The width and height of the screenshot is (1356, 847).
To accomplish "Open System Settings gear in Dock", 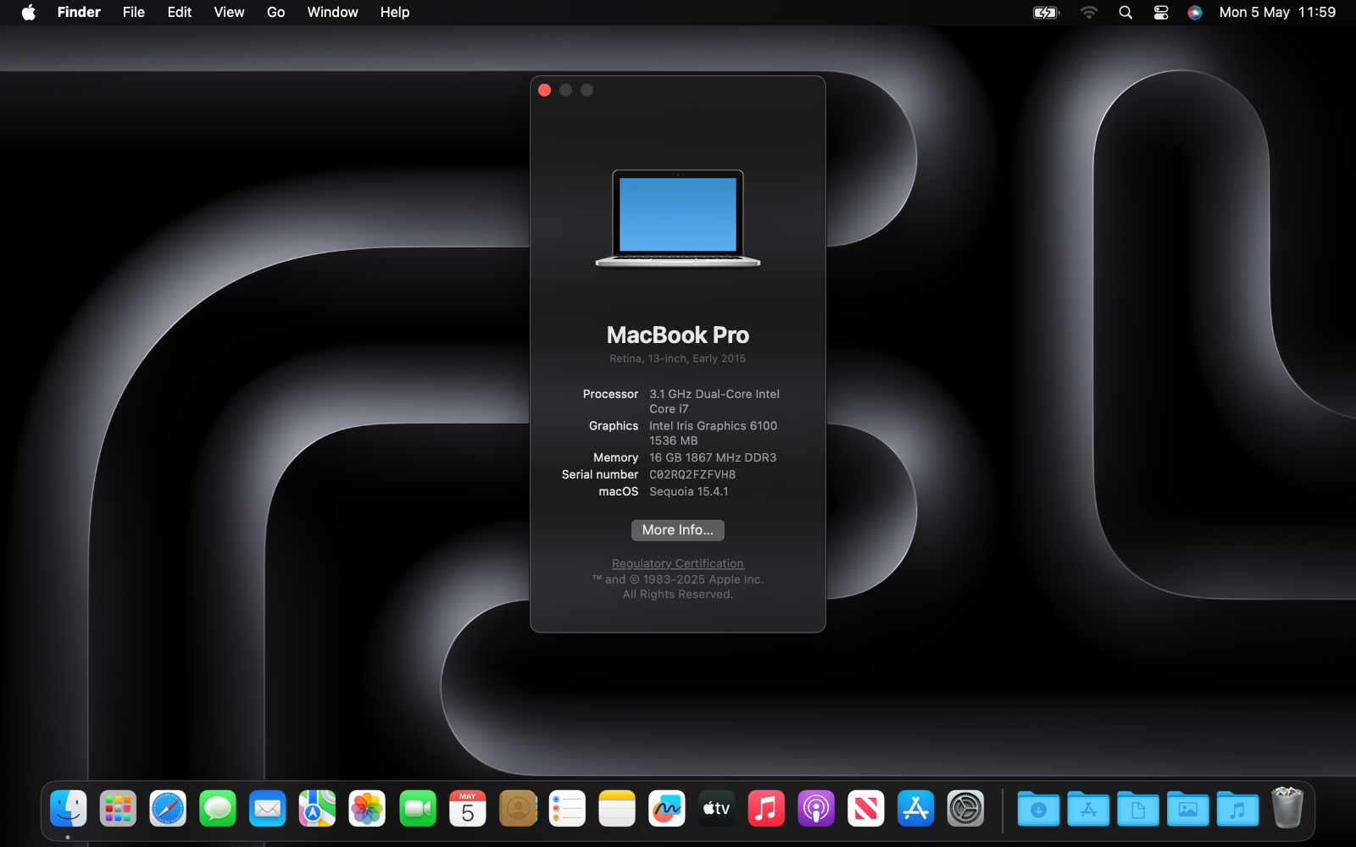I will 965,809.
